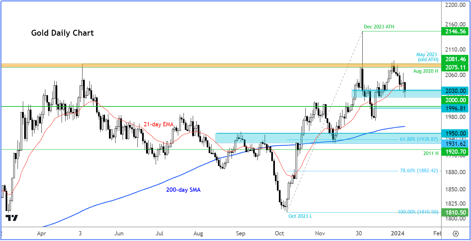
Task: Click the Dec 2023 ATH annotation
Action: click(379, 27)
